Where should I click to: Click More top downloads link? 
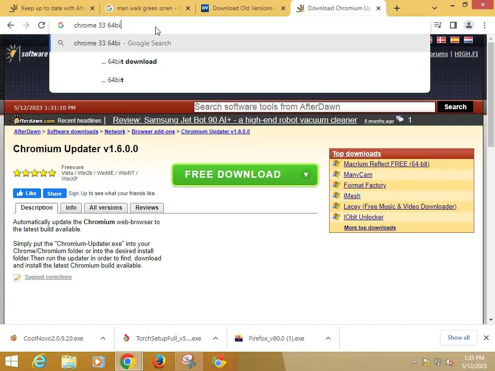click(x=370, y=228)
